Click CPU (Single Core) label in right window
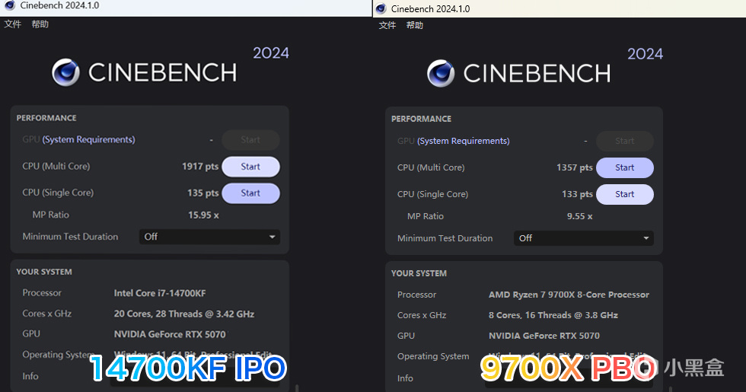This screenshot has height=392, width=746. tap(433, 194)
